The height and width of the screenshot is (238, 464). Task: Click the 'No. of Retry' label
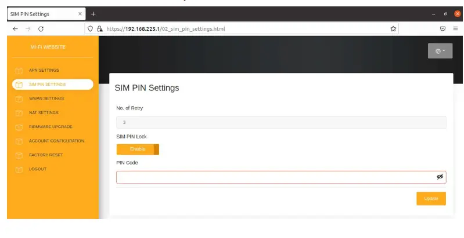[x=130, y=108]
